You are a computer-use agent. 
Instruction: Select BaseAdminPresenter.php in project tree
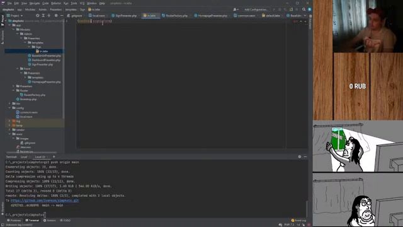pos(45,55)
